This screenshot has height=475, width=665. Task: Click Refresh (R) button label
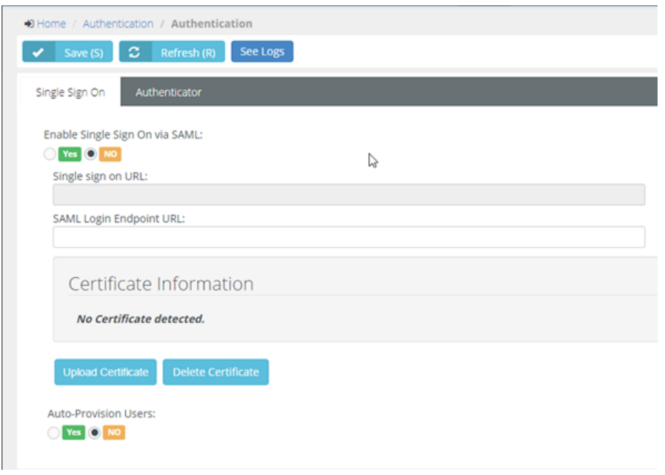tap(188, 53)
